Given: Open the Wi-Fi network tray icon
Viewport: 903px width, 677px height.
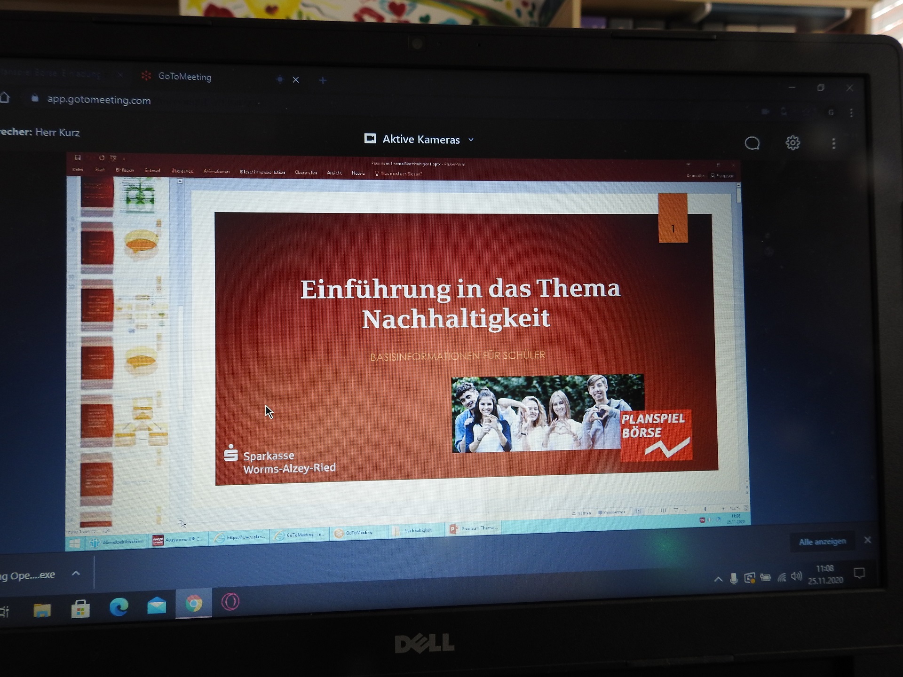Looking at the screenshot, I should tap(782, 577).
